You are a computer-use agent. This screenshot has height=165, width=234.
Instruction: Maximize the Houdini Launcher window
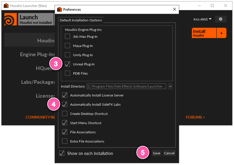(212, 6)
